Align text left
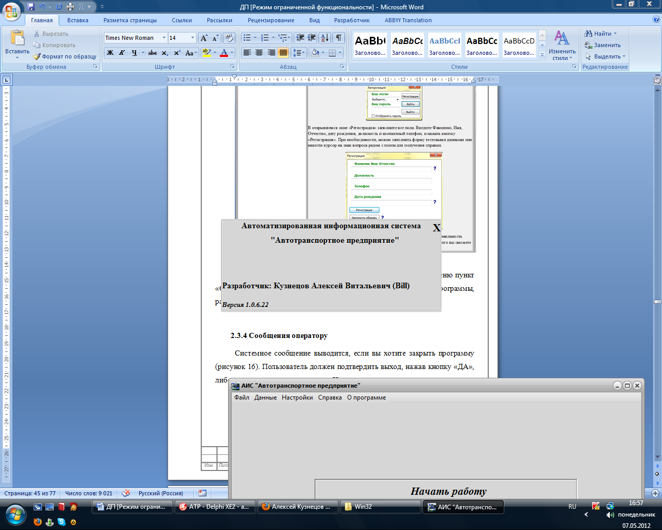The image size is (662, 530). pyautogui.click(x=247, y=53)
